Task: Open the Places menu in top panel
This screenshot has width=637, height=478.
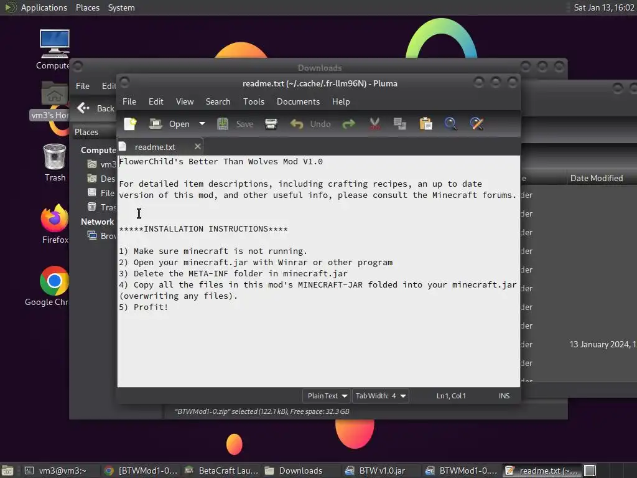Action: [87, 7]
